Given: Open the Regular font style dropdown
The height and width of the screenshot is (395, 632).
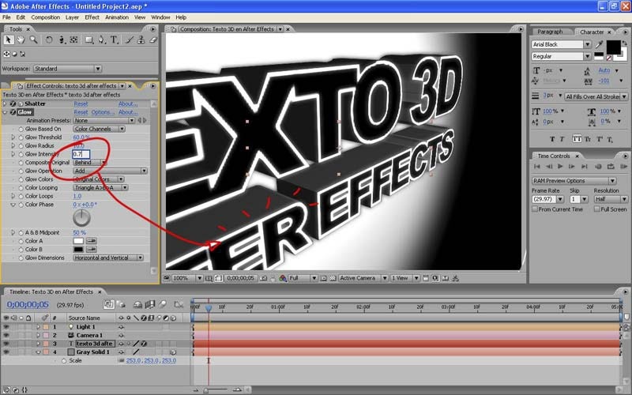Looking at the screenshot, I should (561, 56).
